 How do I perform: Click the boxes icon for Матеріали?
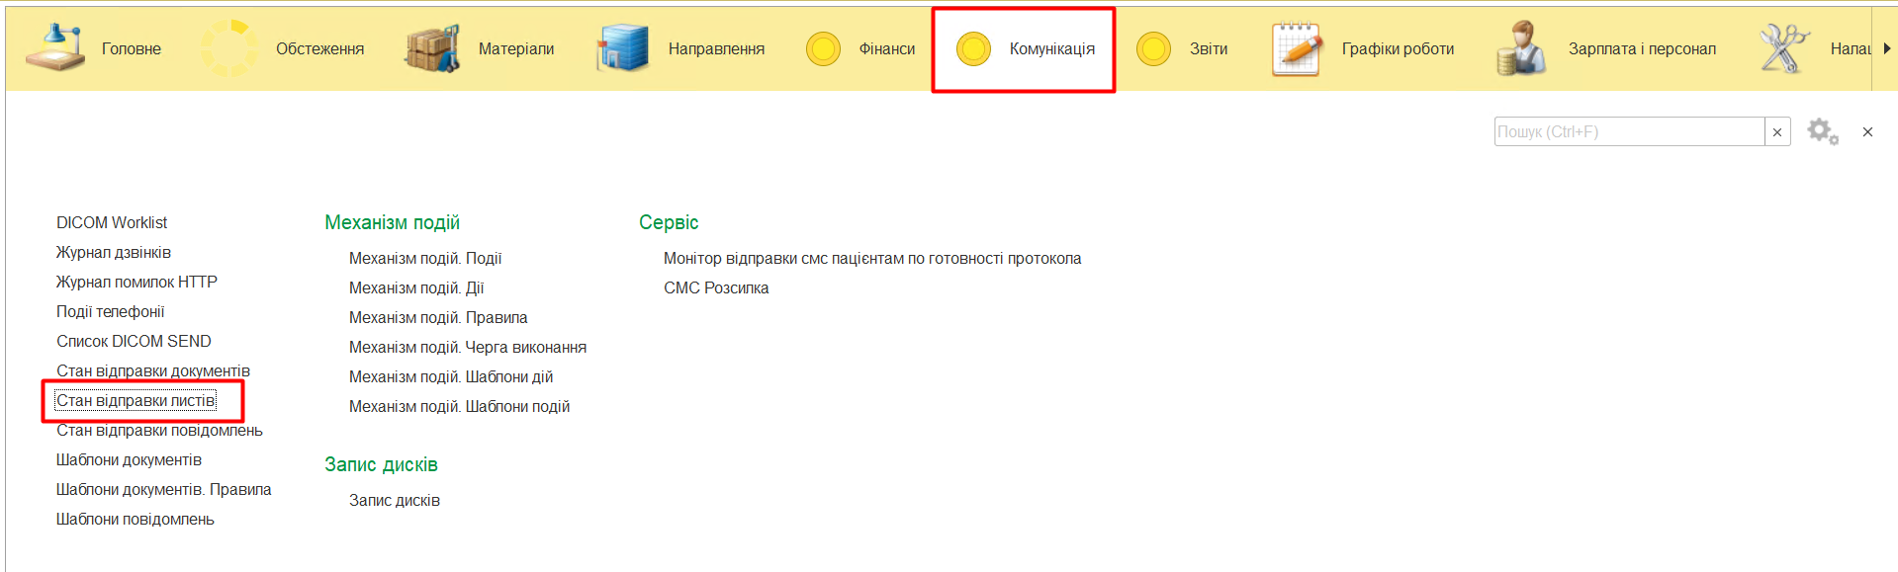(x=432, y=48)
